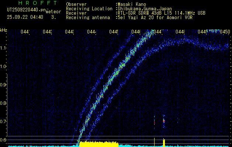Select the observer name Masaki Kano

click(132, 4)
